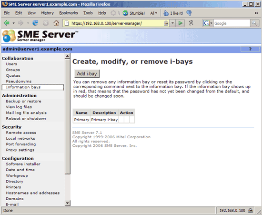This screenshot has width=262, height=215.
Task: Open the Tools menu
Action: click(88, 13)
